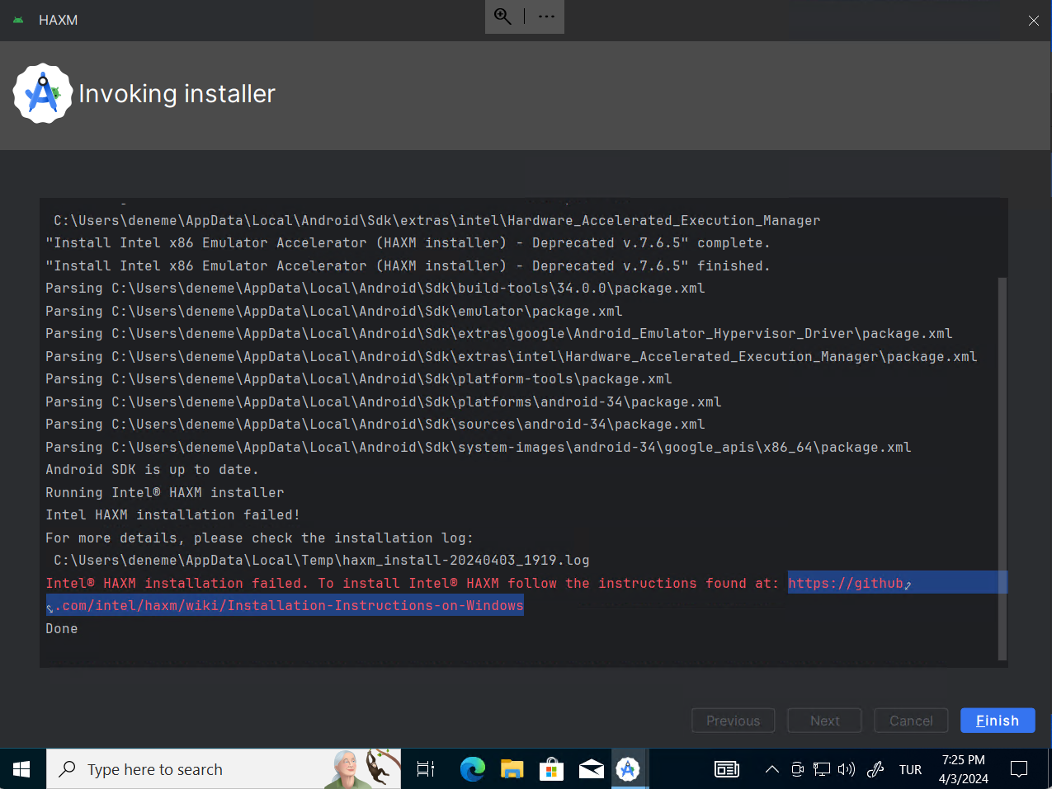Screen dimensions: 1052x789
Task: Click the sources android-34 parsing line
Action: (375, 424)
